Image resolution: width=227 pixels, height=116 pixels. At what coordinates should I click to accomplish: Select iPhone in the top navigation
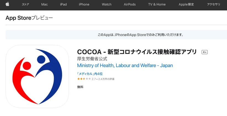(x=84, y=4)
